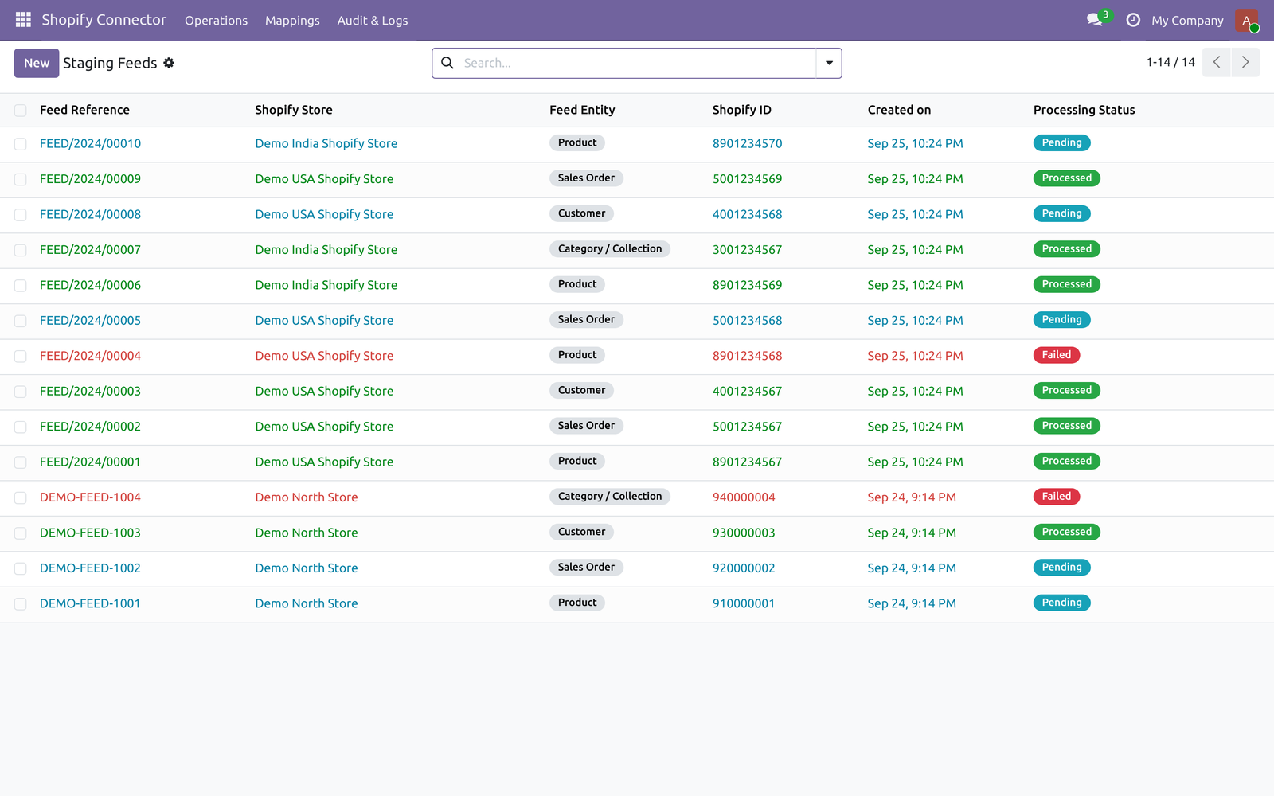Open feed record FEED/2024/00004
The width and height of the screenshot is (1274, 796).
(90, 356)
